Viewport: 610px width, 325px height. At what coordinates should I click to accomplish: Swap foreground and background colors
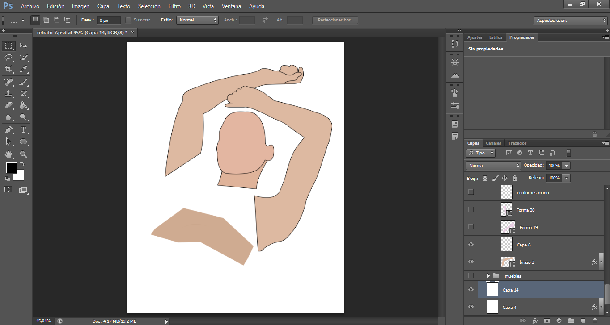coord(22,164)
